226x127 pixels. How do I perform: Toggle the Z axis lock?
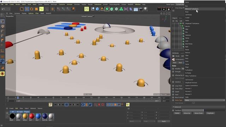pyautogui.click(x=68, y=9)
